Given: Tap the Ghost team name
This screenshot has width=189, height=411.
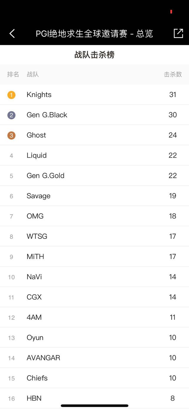Looking at the screenshot, I should [x=36, y=135].
